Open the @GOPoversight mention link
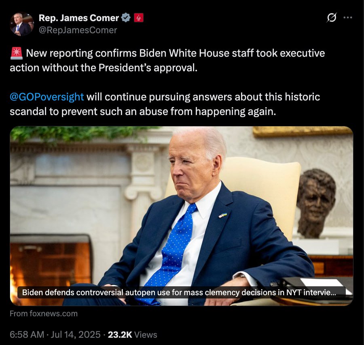 coord(47,97)
